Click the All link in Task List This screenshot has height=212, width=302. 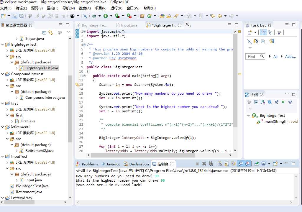pos(275,56)
